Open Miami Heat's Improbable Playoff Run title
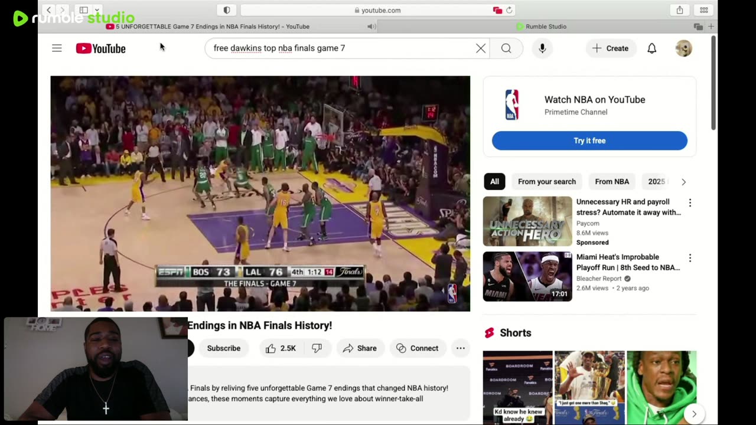 click(x=628, y=262)
